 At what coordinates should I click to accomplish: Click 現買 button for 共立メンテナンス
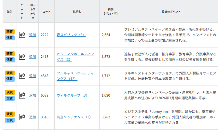10,114
